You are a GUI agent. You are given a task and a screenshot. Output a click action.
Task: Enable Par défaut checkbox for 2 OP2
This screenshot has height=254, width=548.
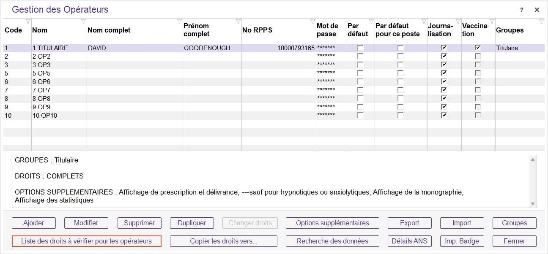(x=360, y=57)
